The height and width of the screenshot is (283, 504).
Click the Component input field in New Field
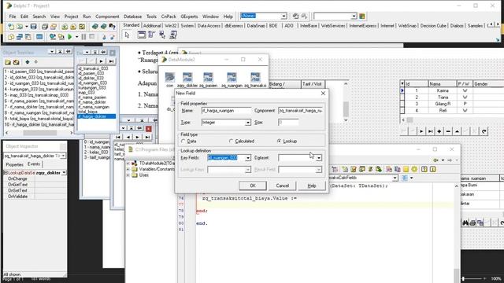(300, 111)
